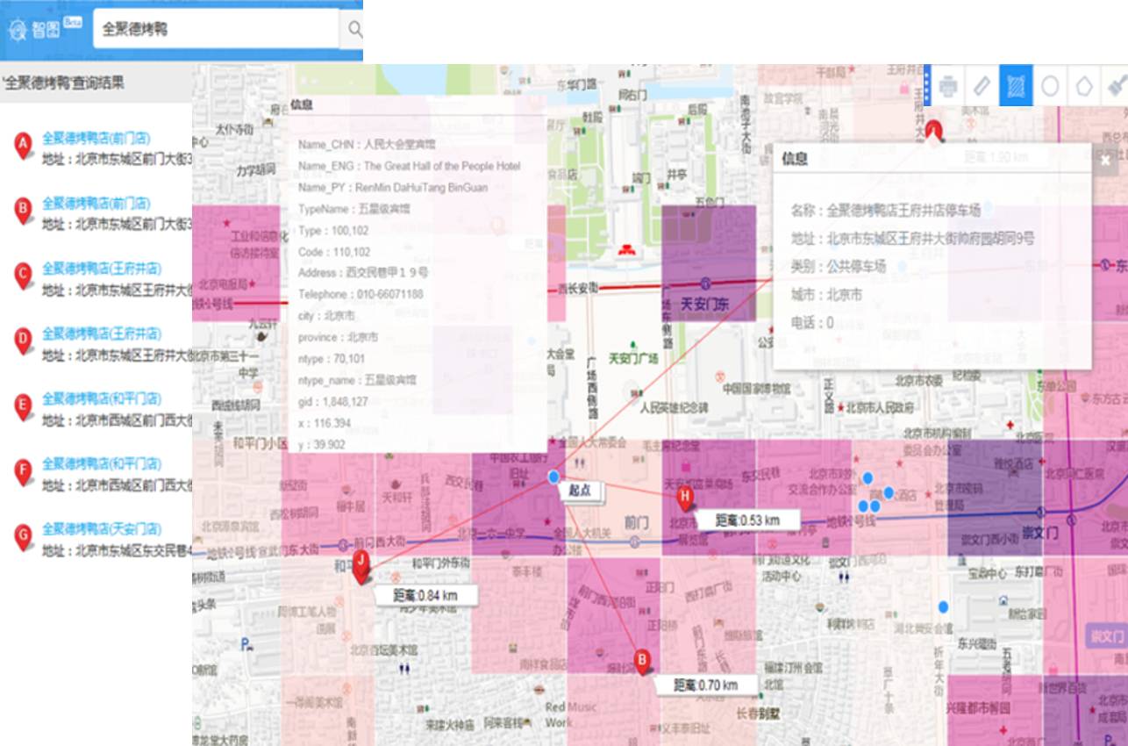Click the brush clear tool icon
The width and height of the screenshot is (1128, 746).
(1117, 86)
